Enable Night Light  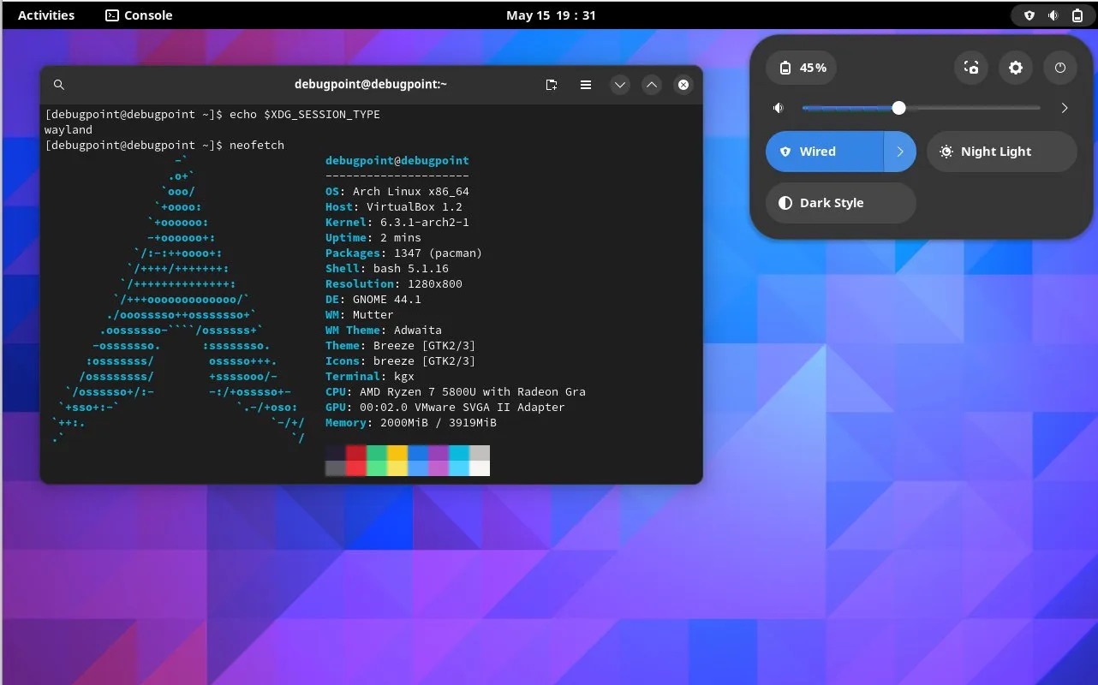[1000, 151]
